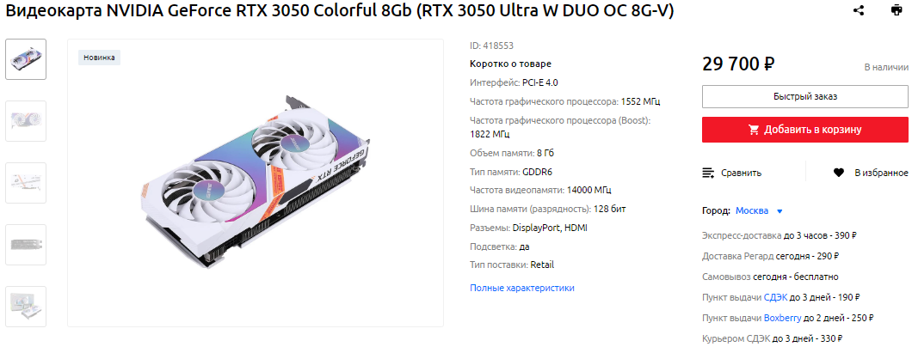The image size is (912, 353).
Task: Click the heart favorites icon
Action: click(838, 173)
